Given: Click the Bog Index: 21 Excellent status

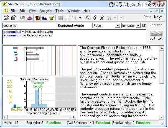Looking at the screenshot, I should coord(44,123).
